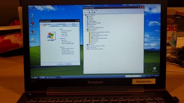Open Mozilla Firefox desktop icon

32,32
